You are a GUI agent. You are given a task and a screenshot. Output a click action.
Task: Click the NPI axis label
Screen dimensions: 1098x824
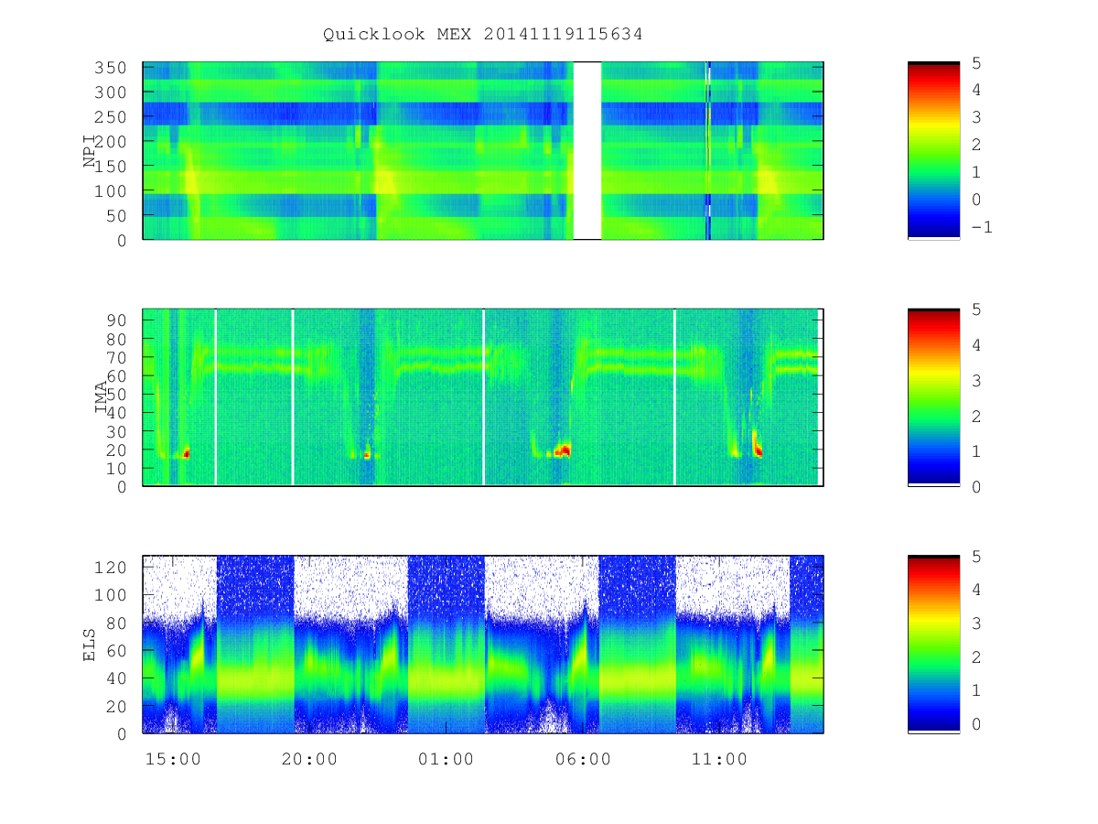pyautogui.click(x=90, y=151)
